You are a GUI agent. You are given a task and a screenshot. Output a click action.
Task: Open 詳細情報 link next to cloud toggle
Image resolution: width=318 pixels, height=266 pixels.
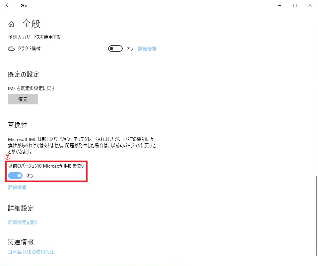pos(147,49)
